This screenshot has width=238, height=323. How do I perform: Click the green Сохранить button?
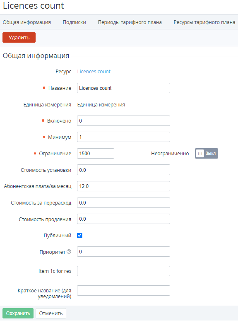tap(18, 313)
